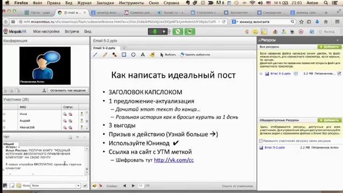
Task: Click Андрей in participants list
Action: 25,121
